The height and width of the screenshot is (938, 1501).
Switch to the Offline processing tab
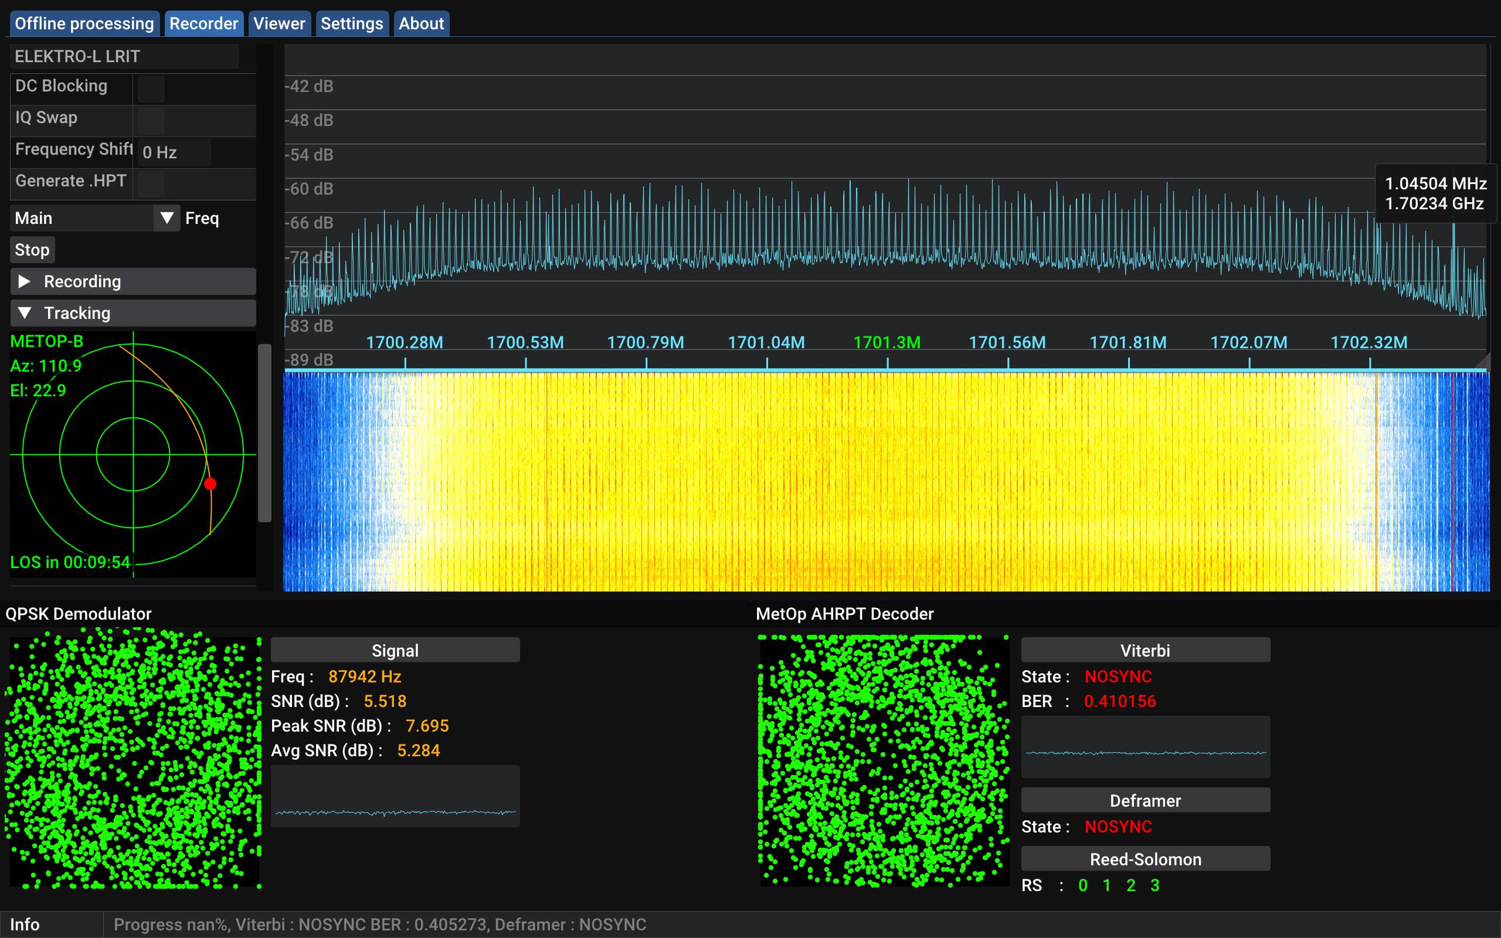point(84,23)
